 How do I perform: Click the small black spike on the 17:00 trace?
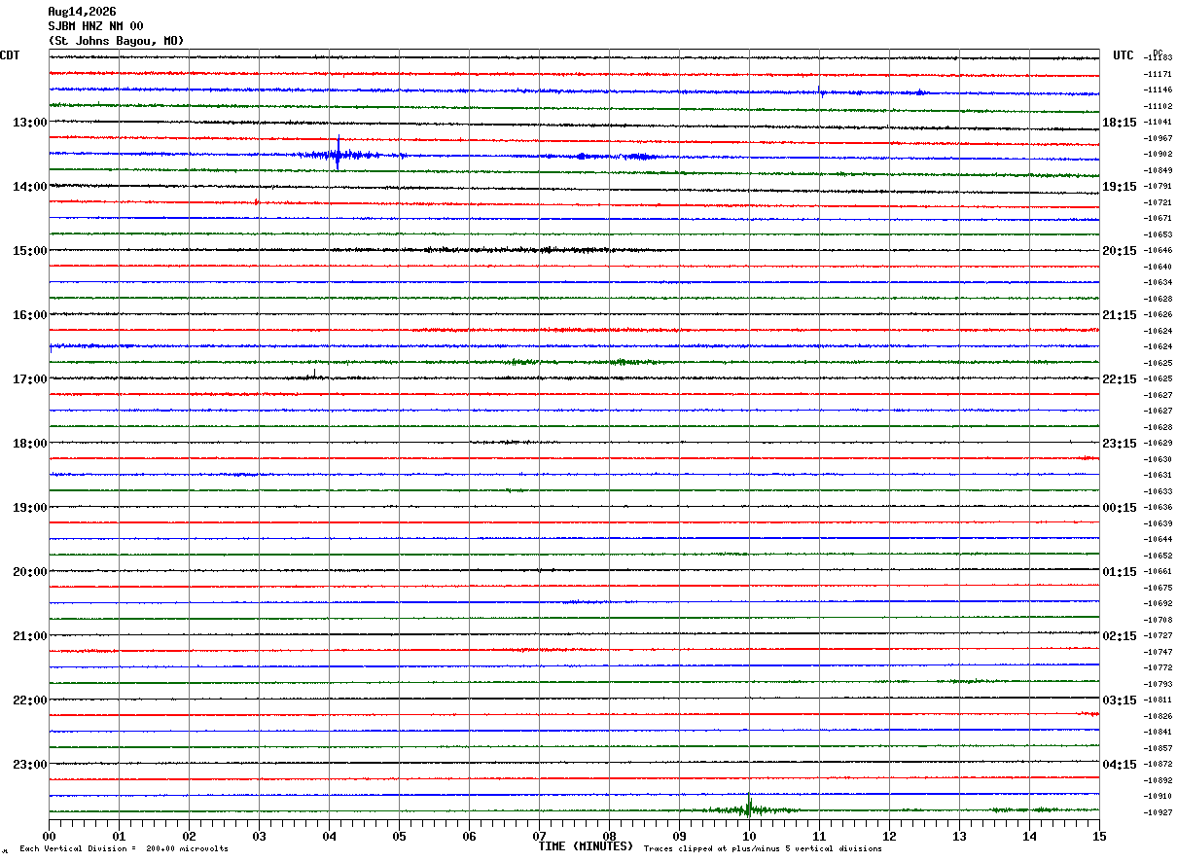(x=314, y=375)
